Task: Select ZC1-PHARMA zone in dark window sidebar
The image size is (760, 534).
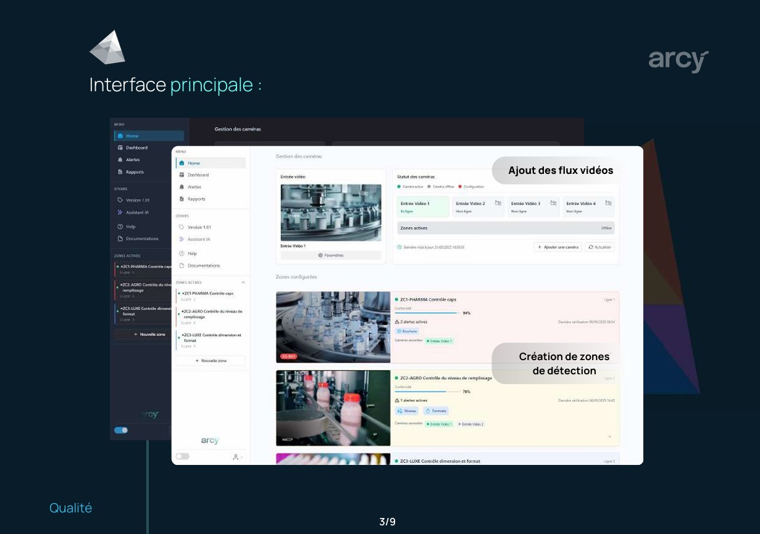Action: [x=143, y=269]
